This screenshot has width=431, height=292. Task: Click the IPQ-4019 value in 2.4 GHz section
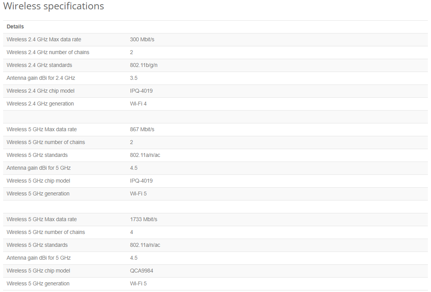pos(141,91)
